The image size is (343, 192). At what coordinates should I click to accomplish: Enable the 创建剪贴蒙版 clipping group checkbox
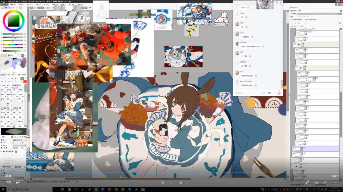[292, 20]
